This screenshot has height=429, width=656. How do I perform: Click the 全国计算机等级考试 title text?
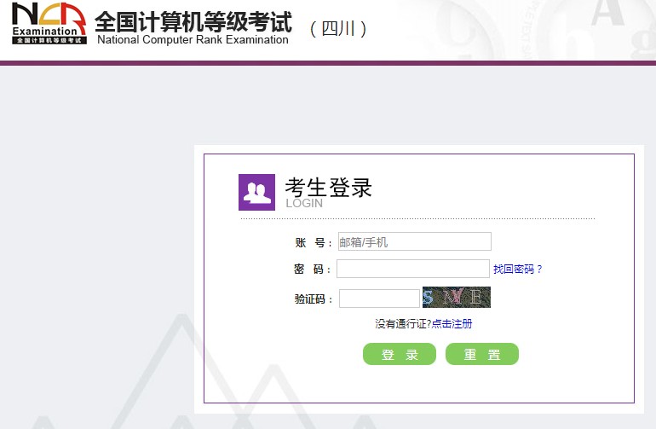point(193,22)
